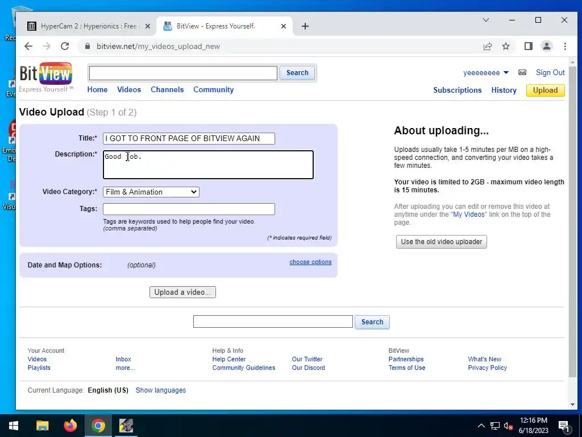Click the page vertical scrollbar
The width and height of the screenshot is (582, 437).
(x=573, y=223)
